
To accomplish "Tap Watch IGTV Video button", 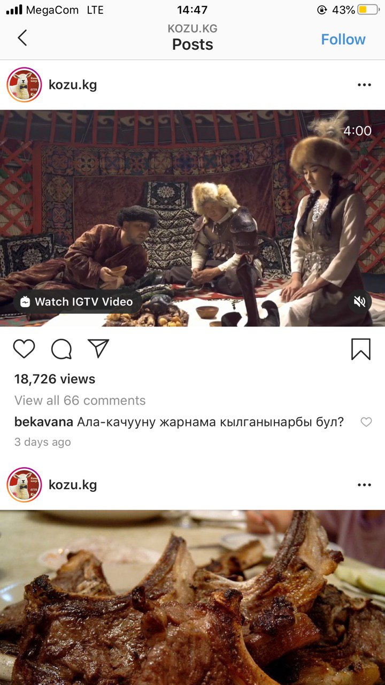I will [76, 302].
